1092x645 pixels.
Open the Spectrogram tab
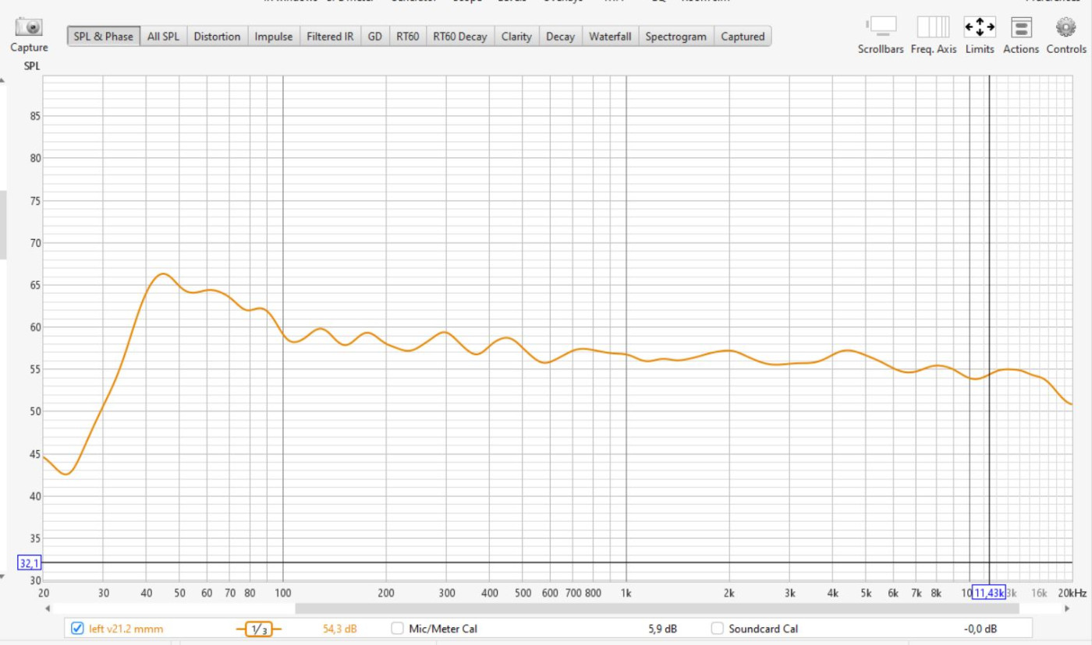pyautogui.click(x=675, y=37)
